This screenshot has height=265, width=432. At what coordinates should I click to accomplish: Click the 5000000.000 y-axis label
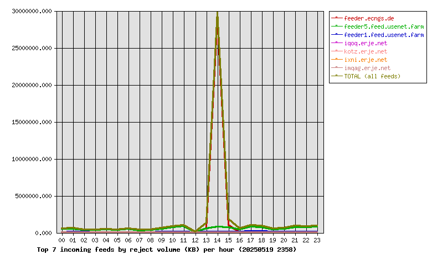pyautogui.click(x=33, y=196)
